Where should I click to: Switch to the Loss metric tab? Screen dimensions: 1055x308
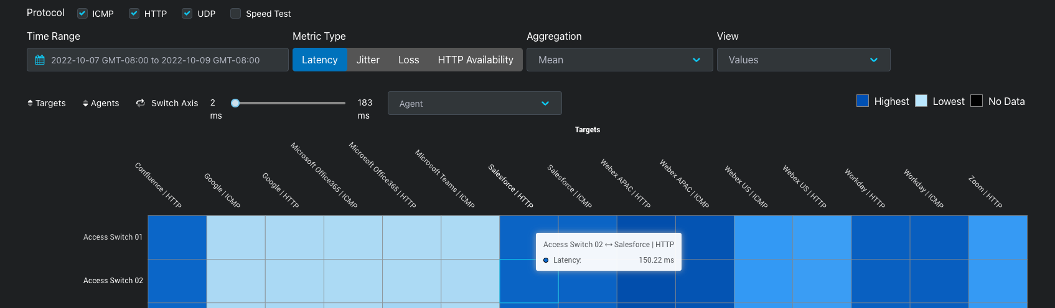point(408,60)
